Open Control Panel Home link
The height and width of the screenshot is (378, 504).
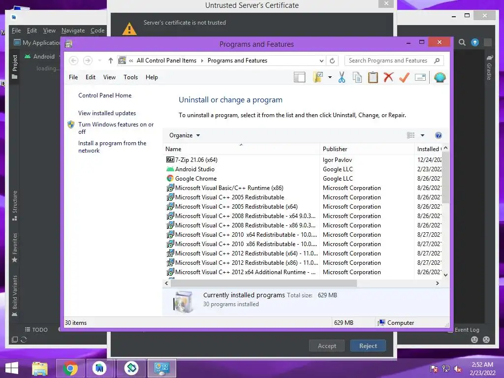tap(105, 95)
